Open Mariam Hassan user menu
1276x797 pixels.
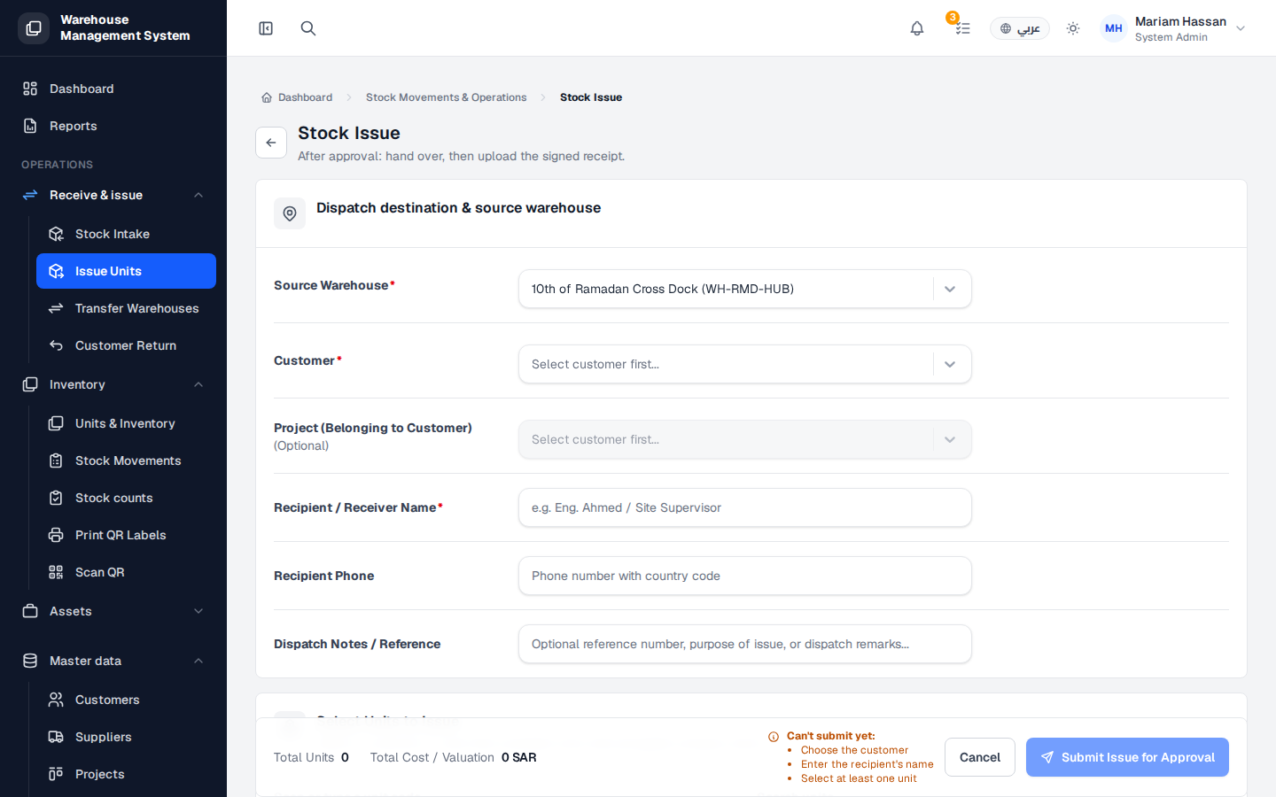pyautogui.click(x=1173, y=28)
